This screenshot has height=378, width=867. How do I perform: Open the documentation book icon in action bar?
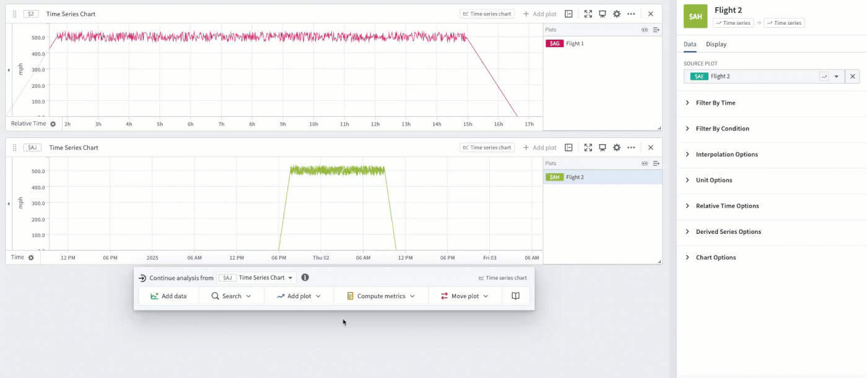515,296
